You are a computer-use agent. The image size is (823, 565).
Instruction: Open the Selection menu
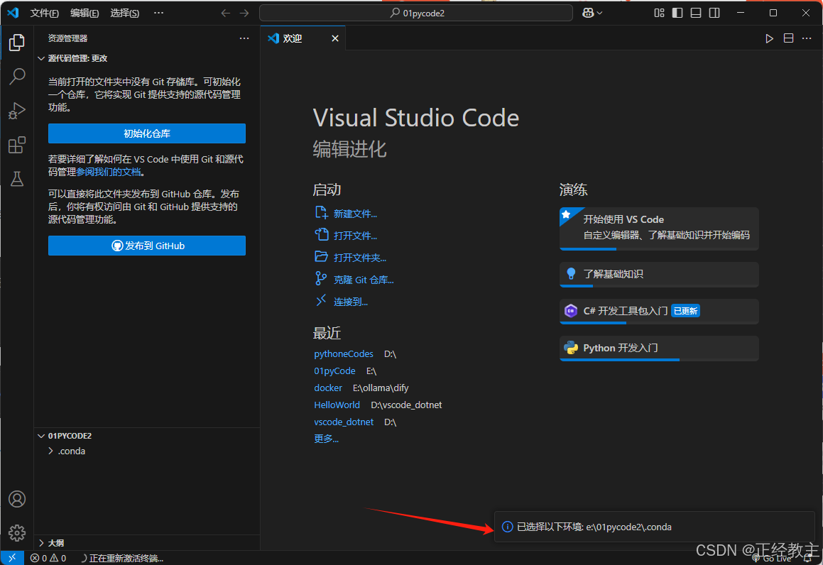tap(125, 13)
